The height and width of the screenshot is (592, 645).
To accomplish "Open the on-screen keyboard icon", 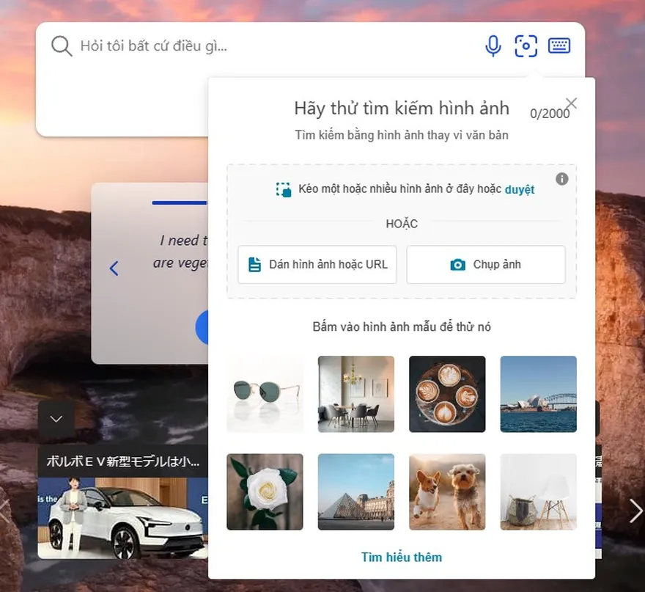I will point(558,45).
